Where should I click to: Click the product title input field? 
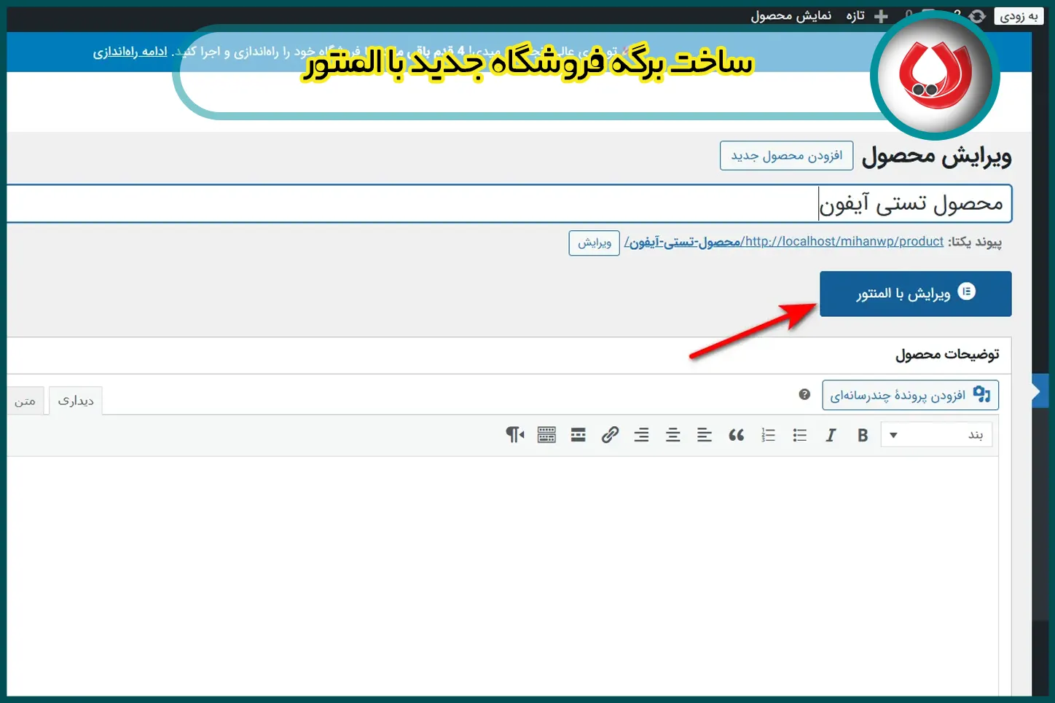pyautogui.click(x=509, y=203)
